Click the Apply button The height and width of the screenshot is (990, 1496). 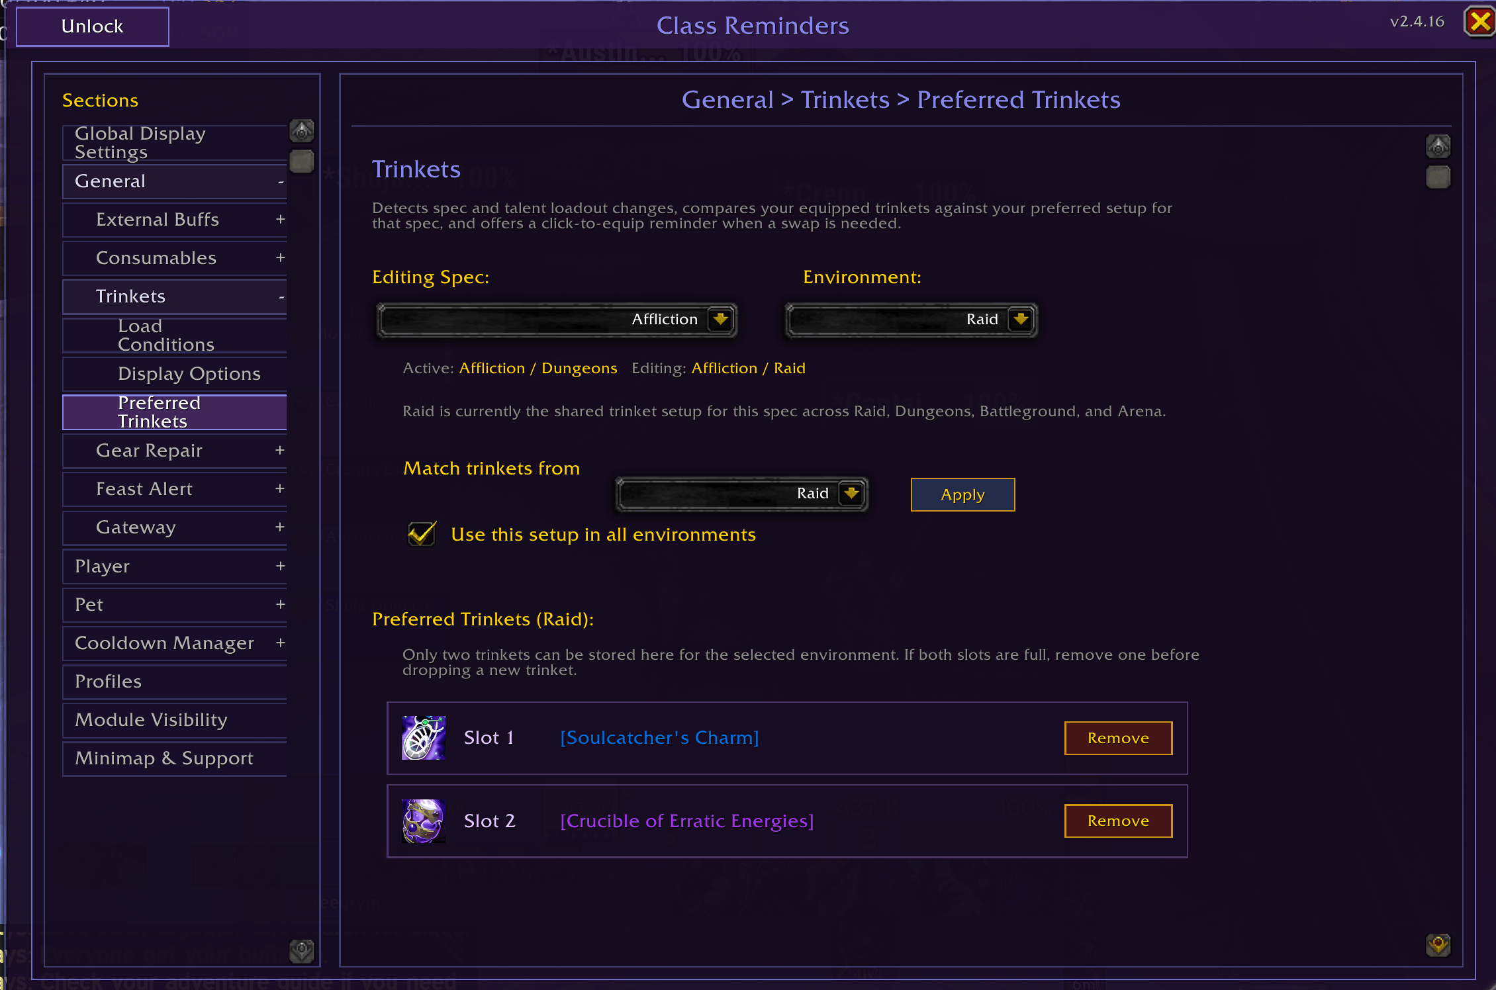click(x=963, y=495)
